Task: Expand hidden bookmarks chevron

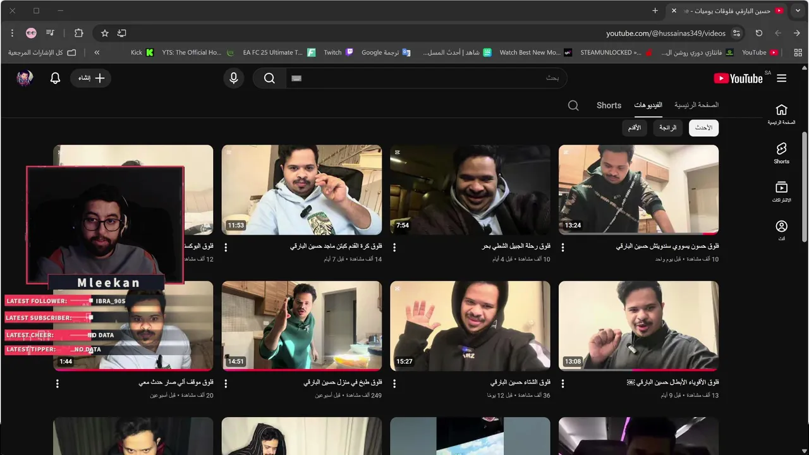Action: 97,52
